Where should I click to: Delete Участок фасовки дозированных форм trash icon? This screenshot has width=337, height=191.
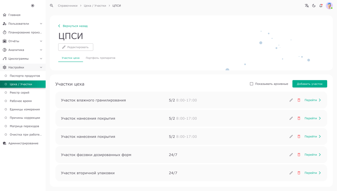[x=299, y=155]
